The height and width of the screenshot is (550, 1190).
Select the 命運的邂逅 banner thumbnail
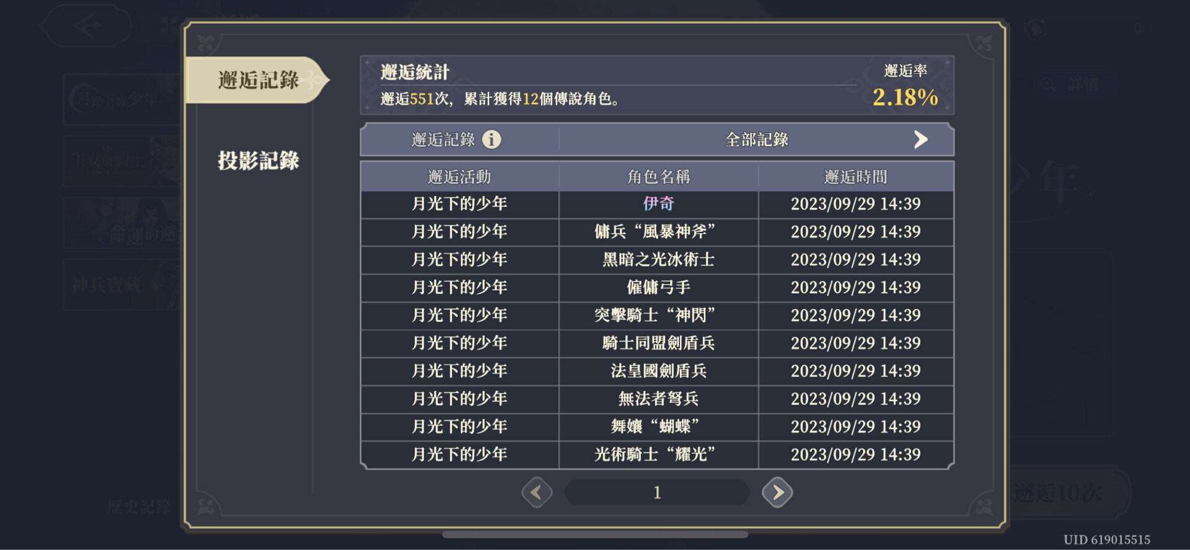121,223
